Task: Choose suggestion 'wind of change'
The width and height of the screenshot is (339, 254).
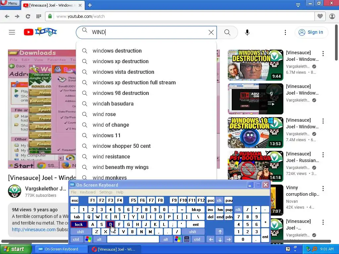Action: pyautogui.click(x=146, y=125)
